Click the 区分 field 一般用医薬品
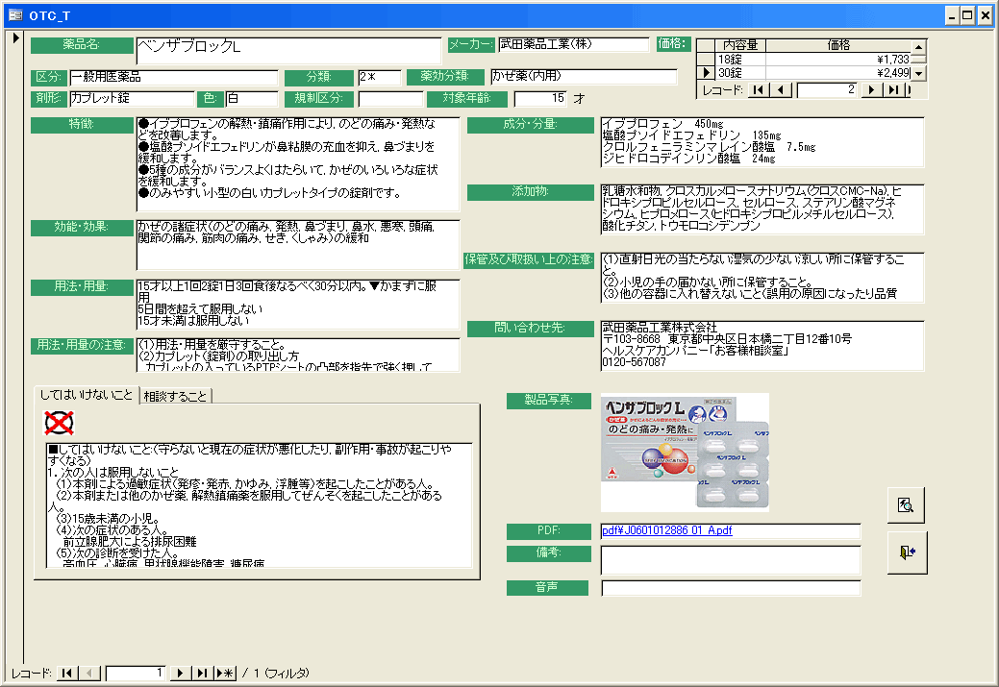 coord(173,77)
